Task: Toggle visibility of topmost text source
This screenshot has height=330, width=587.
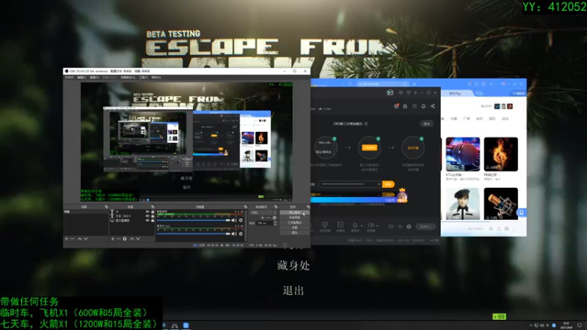Action: [x=147, y=212]
